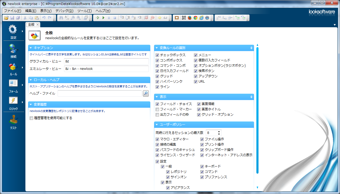340x194 pixels.
Task: Click the blue vertical scrollbar
Action: 257,110
